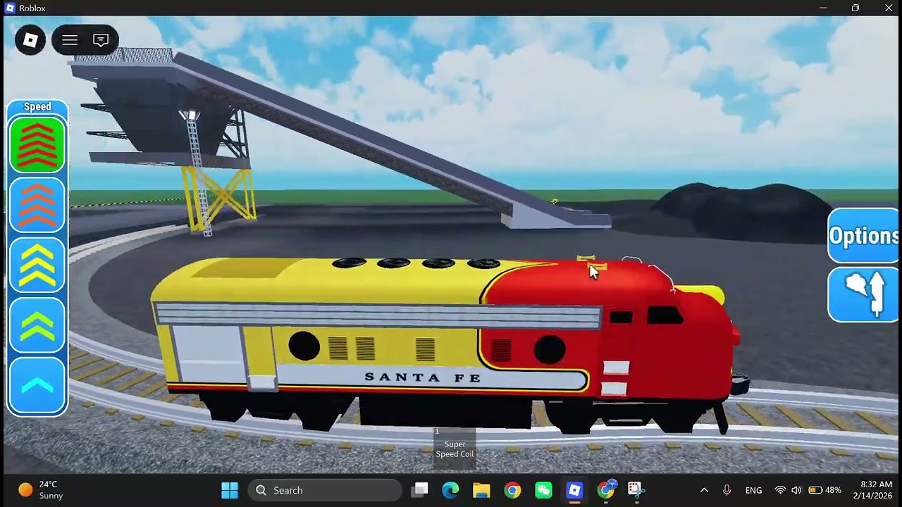The height and width of the screenshot is (507, 902).
Task: Restore down the Roblox window
Action: (855, 8)
